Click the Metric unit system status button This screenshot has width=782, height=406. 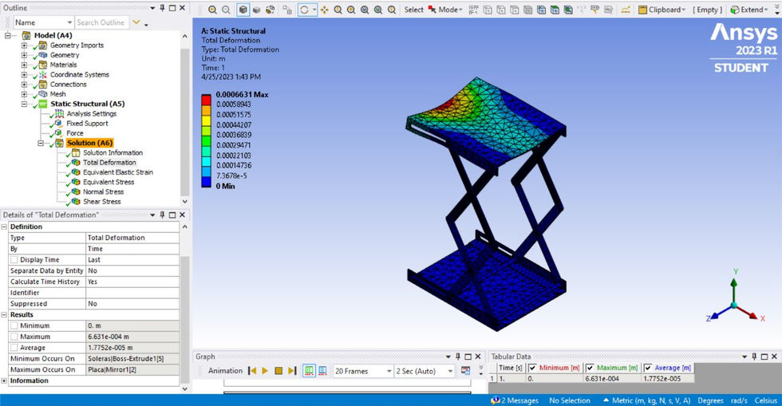pos(647,400)
